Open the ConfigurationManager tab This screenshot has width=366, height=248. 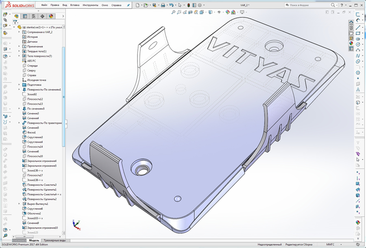(x=34, y=16)
